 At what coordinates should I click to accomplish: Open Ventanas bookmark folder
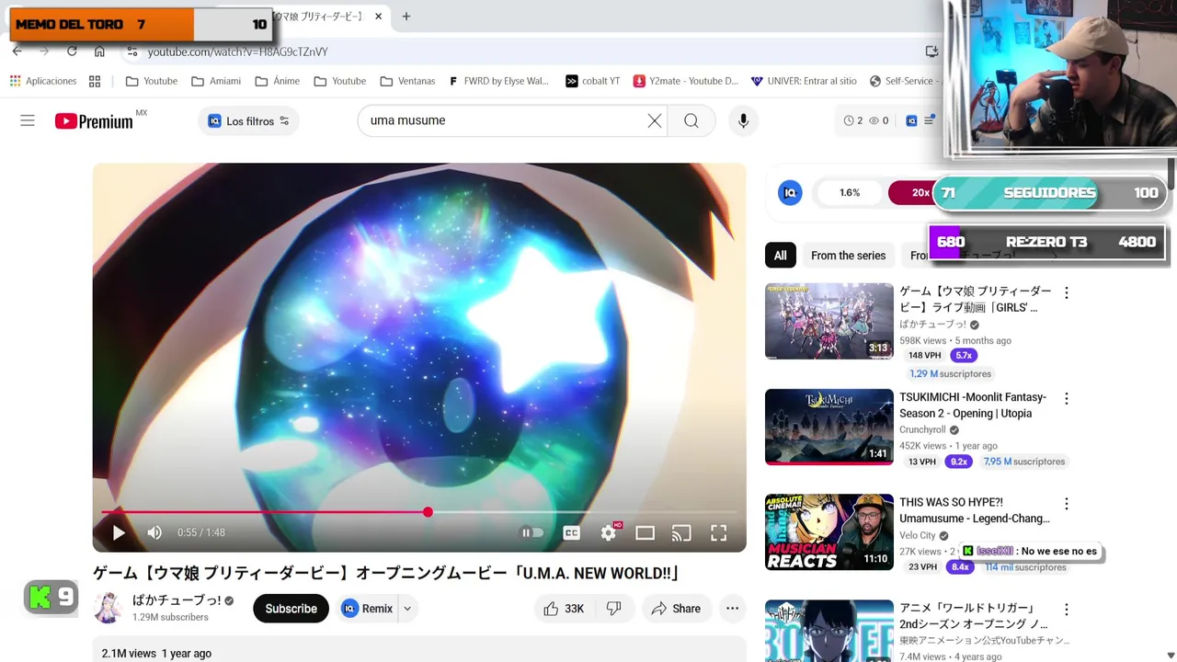coord(407,81)
